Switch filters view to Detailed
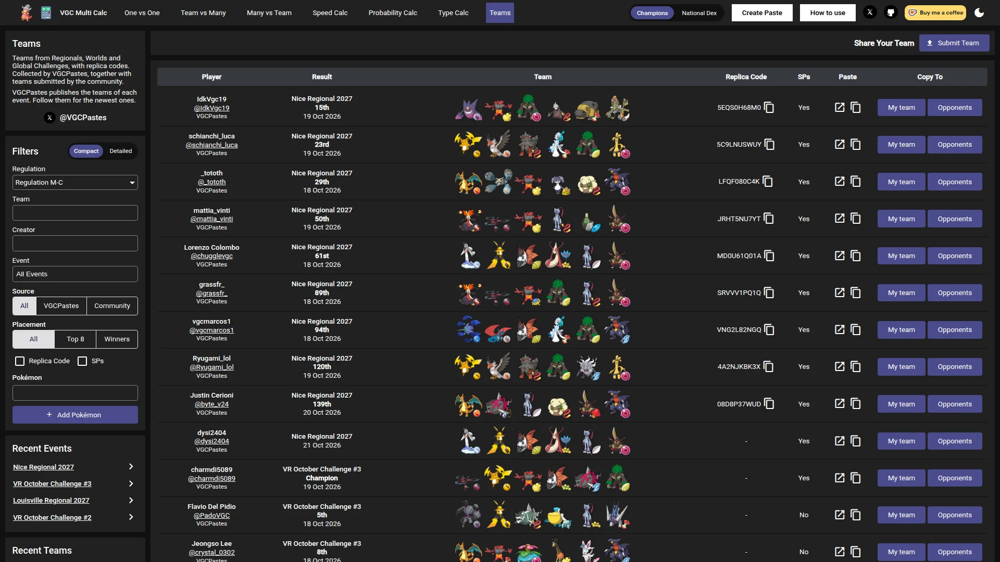The height and width of the screenshot is (562, 1000). click(120, 151)
